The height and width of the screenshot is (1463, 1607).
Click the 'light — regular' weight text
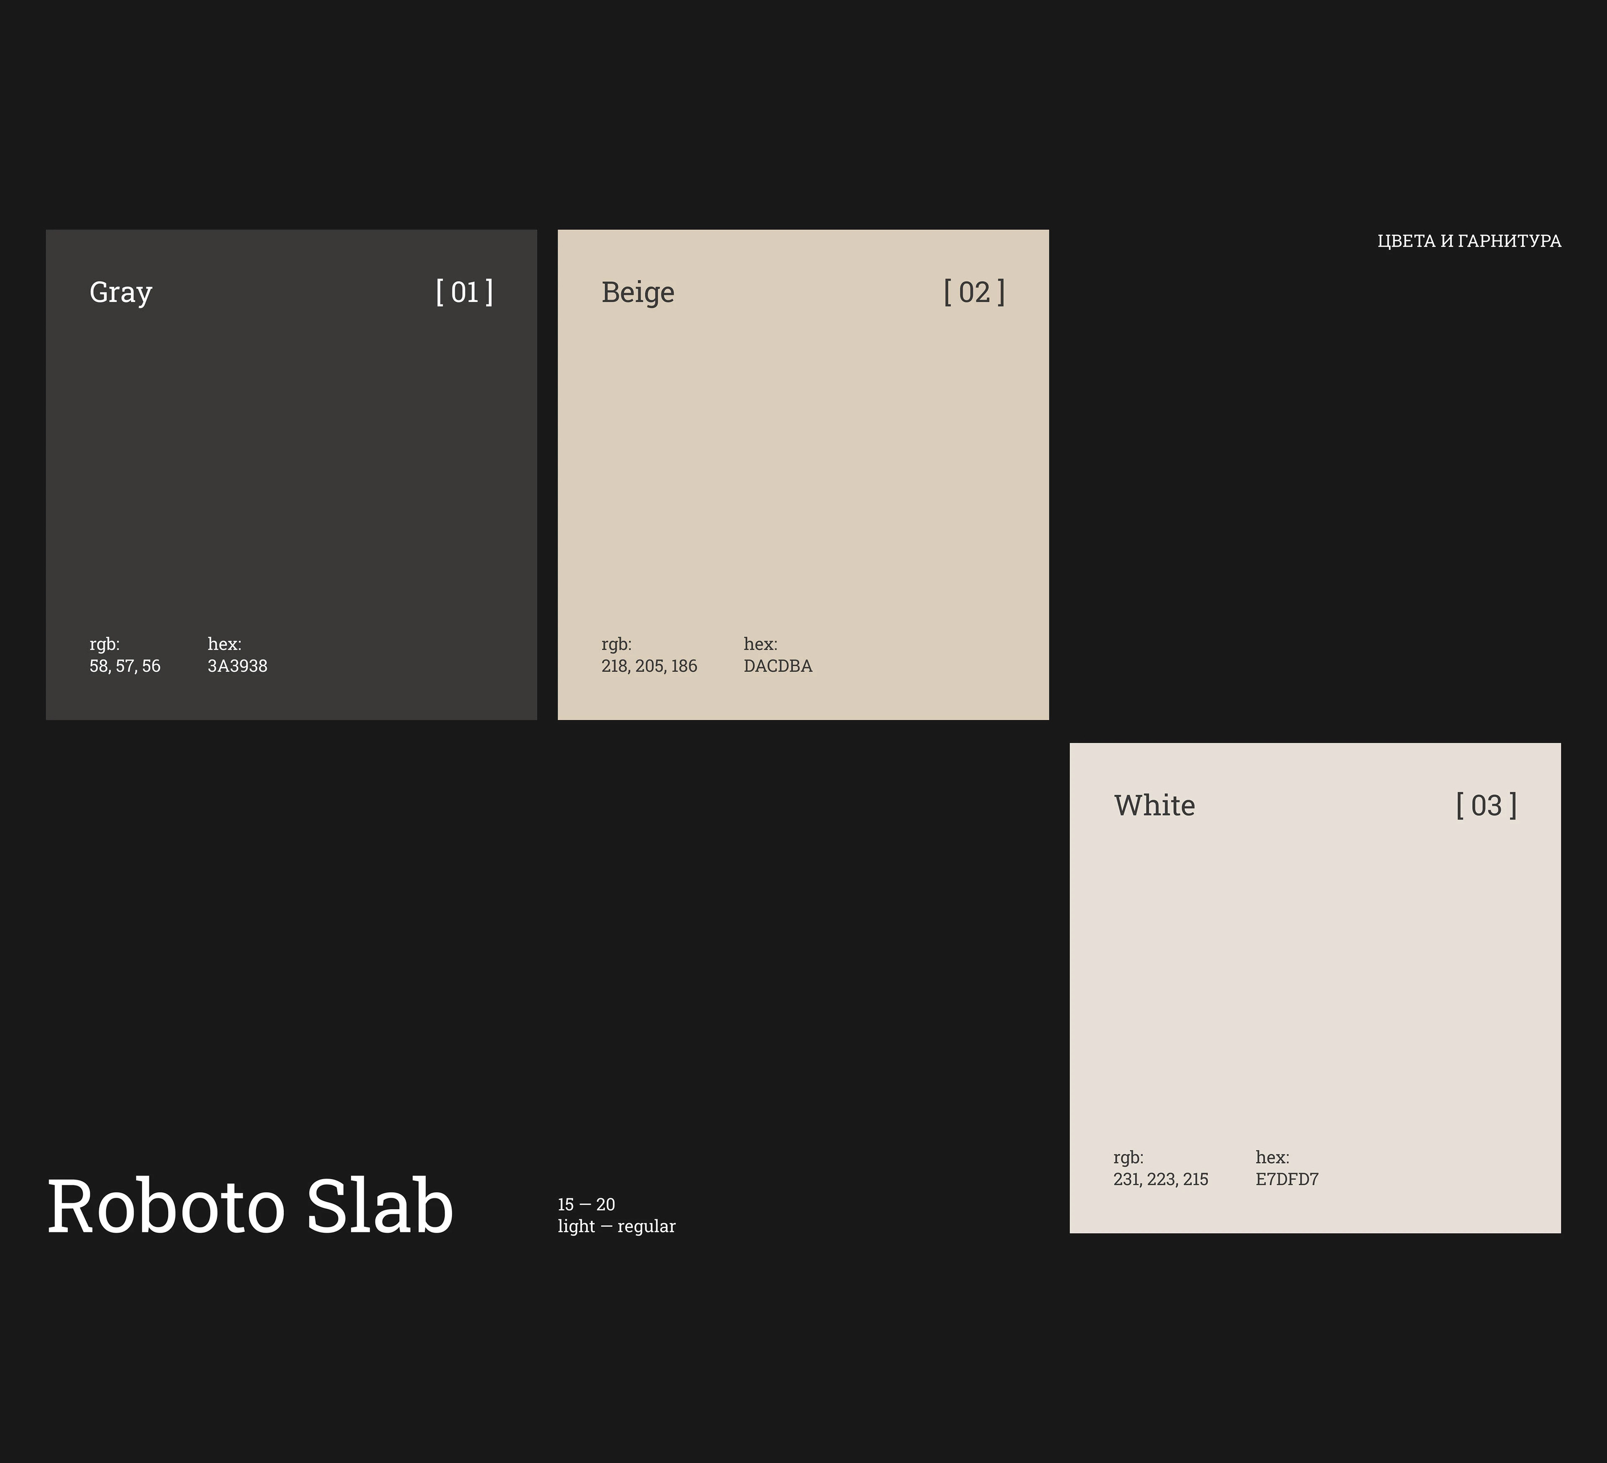[x=616, y=1226]
